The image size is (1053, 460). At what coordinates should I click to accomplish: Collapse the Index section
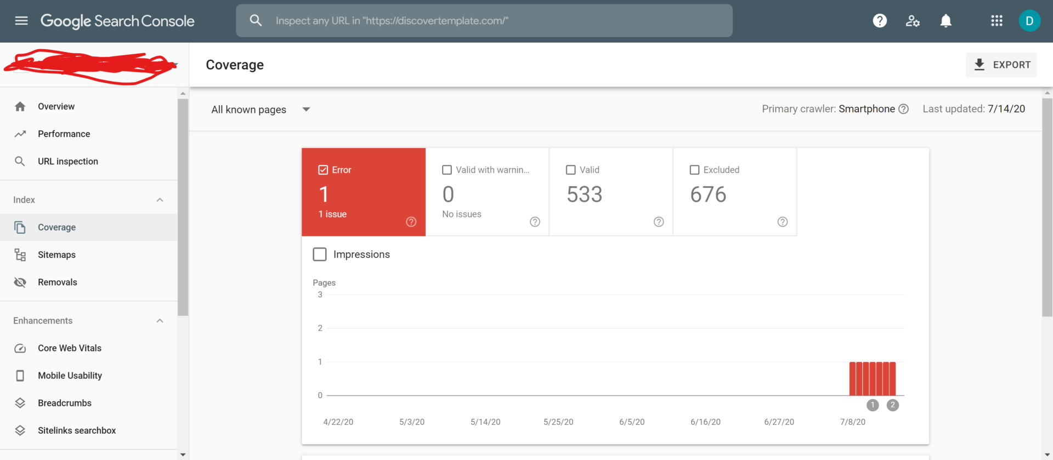[160, 200]
